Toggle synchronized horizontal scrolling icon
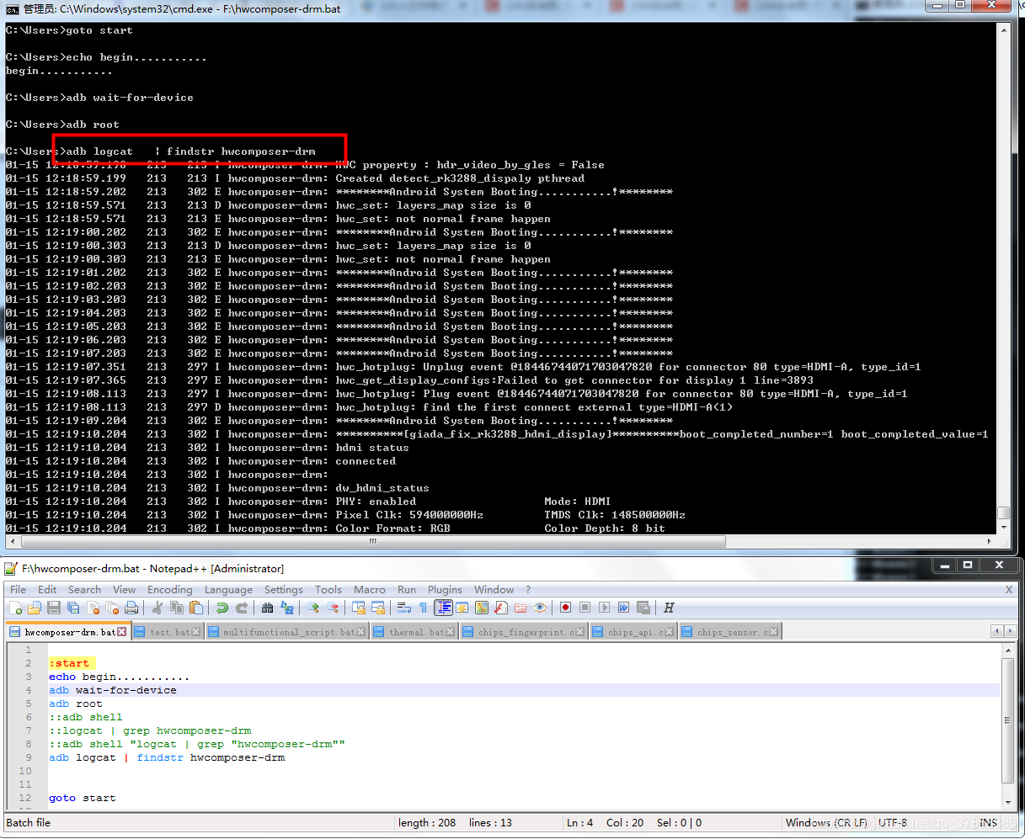Viewport: 1025px width, 839px height. click(x=378, y=608)
